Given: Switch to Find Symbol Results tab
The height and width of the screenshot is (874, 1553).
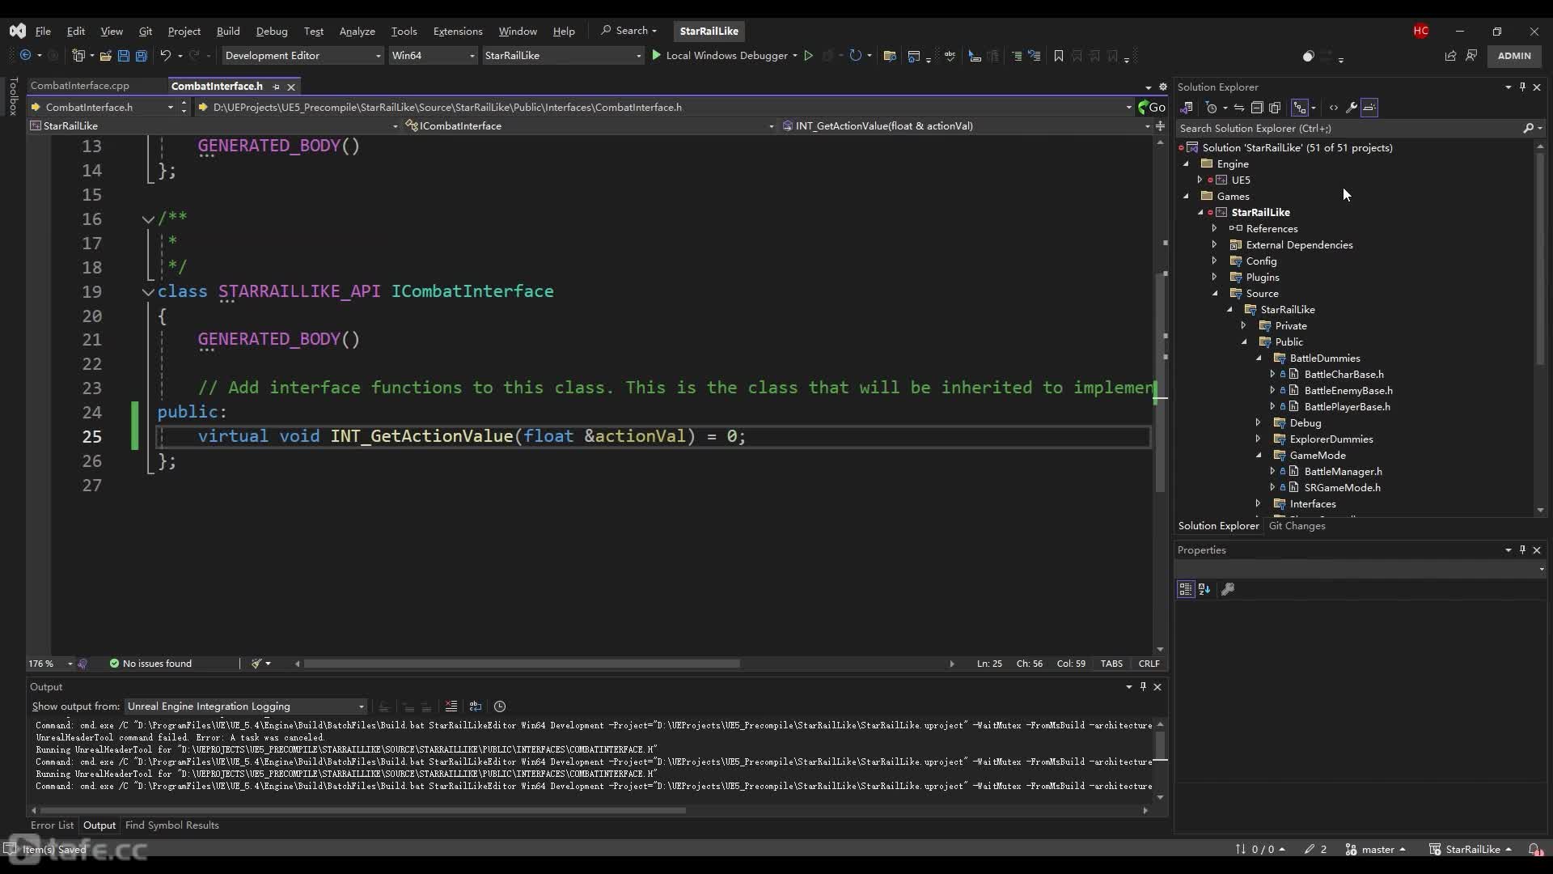Looking at the screenshot, I should tap(171, 825).
